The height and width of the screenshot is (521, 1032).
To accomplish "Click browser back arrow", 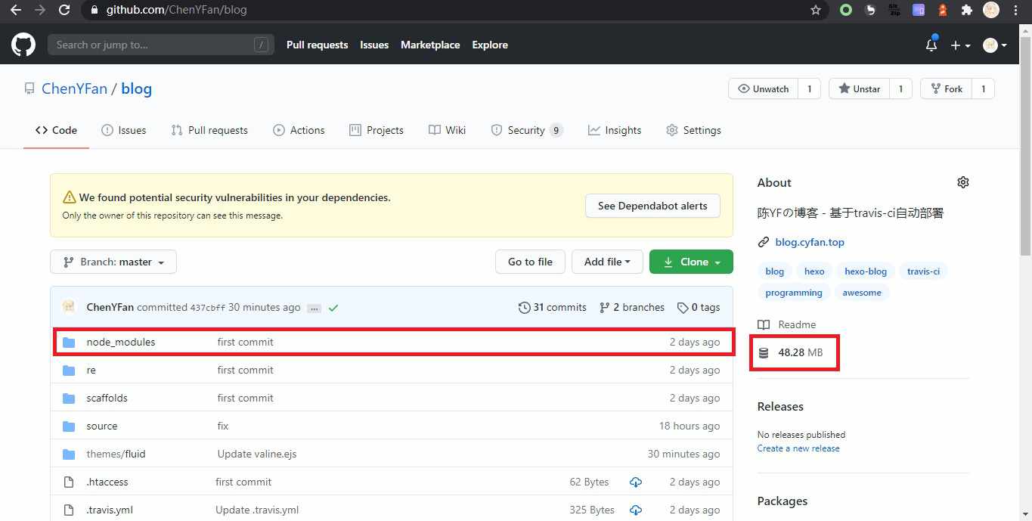I will (15, 10).
